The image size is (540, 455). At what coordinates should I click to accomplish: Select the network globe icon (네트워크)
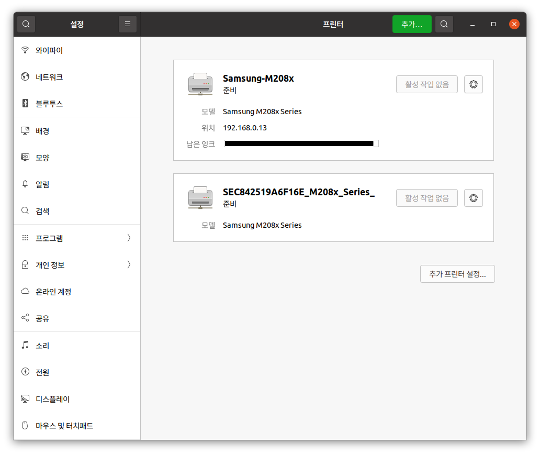[25, 77]
